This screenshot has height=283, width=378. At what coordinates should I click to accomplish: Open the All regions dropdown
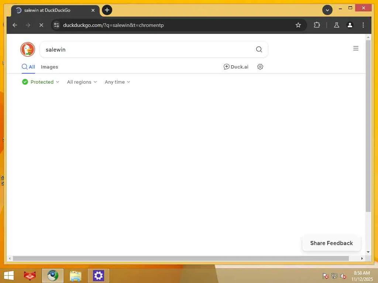coord(82,82)
